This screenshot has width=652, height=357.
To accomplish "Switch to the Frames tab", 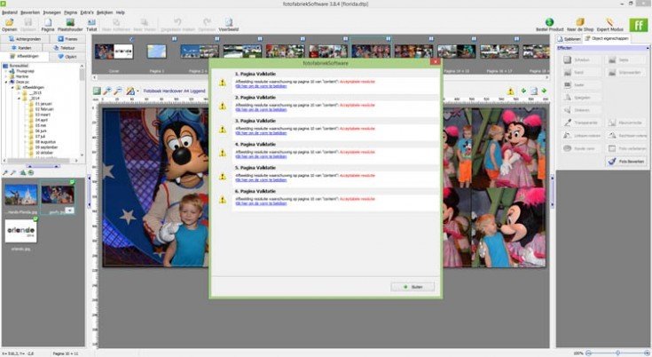I will click(67, 39).
